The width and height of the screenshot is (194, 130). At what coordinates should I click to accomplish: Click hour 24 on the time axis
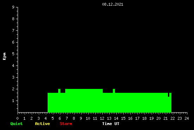tap(187, 118)
